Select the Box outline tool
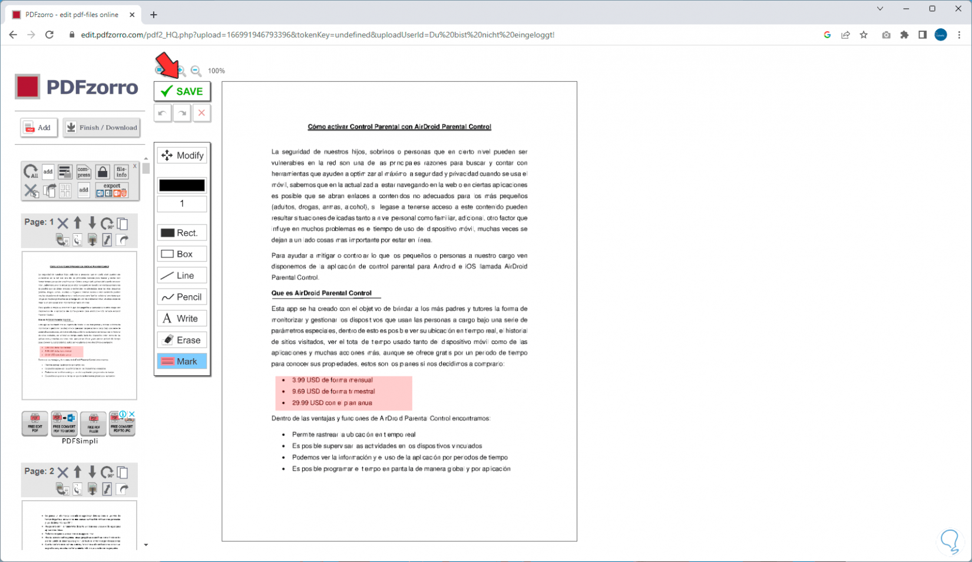This screenshot has height=562, width=972. 182,254
